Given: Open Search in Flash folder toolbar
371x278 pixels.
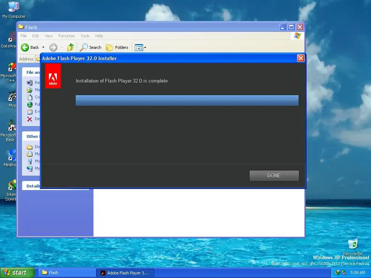Looking at the screenshot, I should coord(90,47).
